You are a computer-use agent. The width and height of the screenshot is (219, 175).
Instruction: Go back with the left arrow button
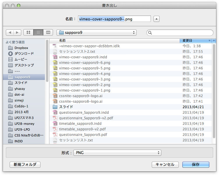tap(10, 33)
